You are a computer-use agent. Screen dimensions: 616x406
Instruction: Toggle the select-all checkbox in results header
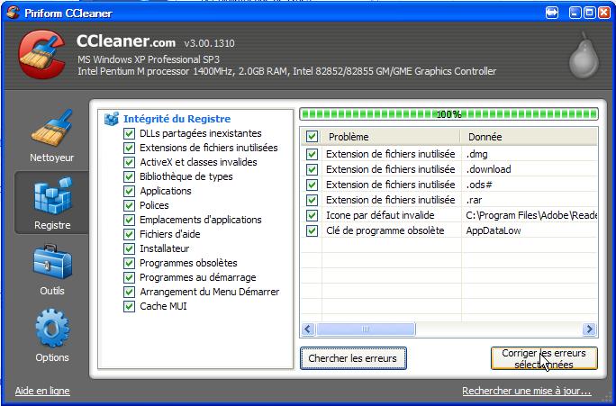pyautogui.click(x=313, y=137)
